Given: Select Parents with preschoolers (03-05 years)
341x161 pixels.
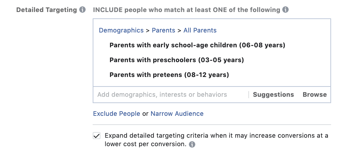Looking at the screenshot, I should click(x=177, y=60).
